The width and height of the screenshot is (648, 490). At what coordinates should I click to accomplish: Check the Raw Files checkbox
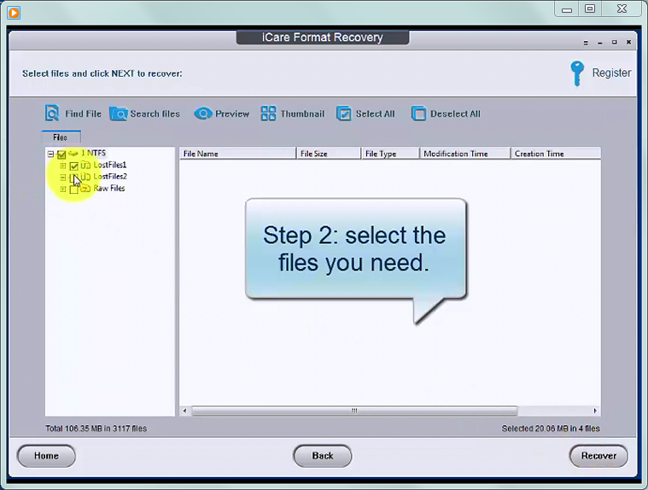74,190
